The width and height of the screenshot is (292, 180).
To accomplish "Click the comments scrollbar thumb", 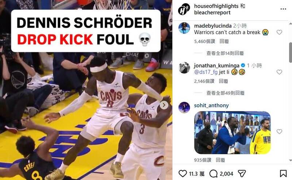I will coord(291,52).
